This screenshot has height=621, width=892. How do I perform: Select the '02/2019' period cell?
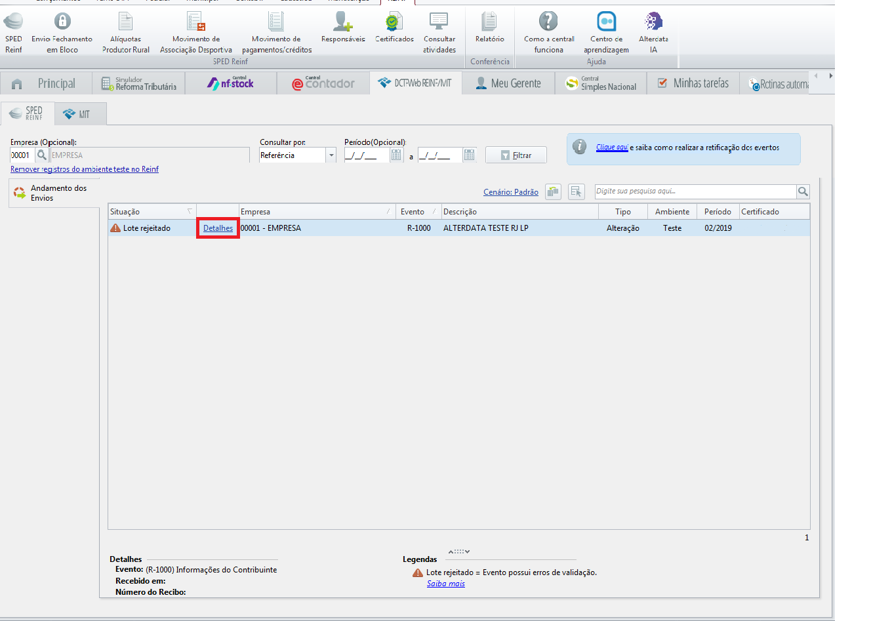pos(718,228)
